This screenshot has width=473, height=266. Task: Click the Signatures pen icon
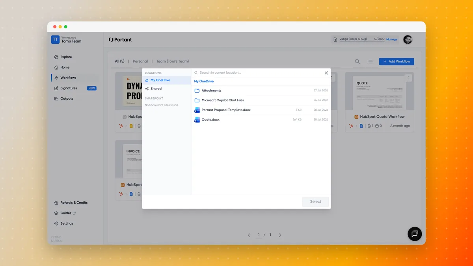[x=56, y=88]
